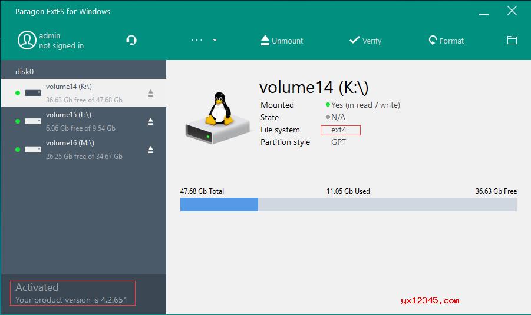This screenshot has width=531, height=315.
Task: Click '26.25 Gb free of 34.67 Gb' text
Action: coord(84,157)
